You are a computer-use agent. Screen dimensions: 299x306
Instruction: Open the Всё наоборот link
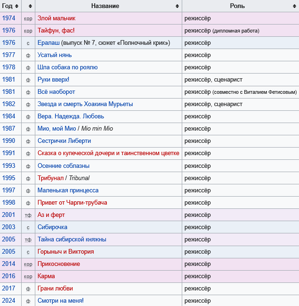tap(56, 92)
